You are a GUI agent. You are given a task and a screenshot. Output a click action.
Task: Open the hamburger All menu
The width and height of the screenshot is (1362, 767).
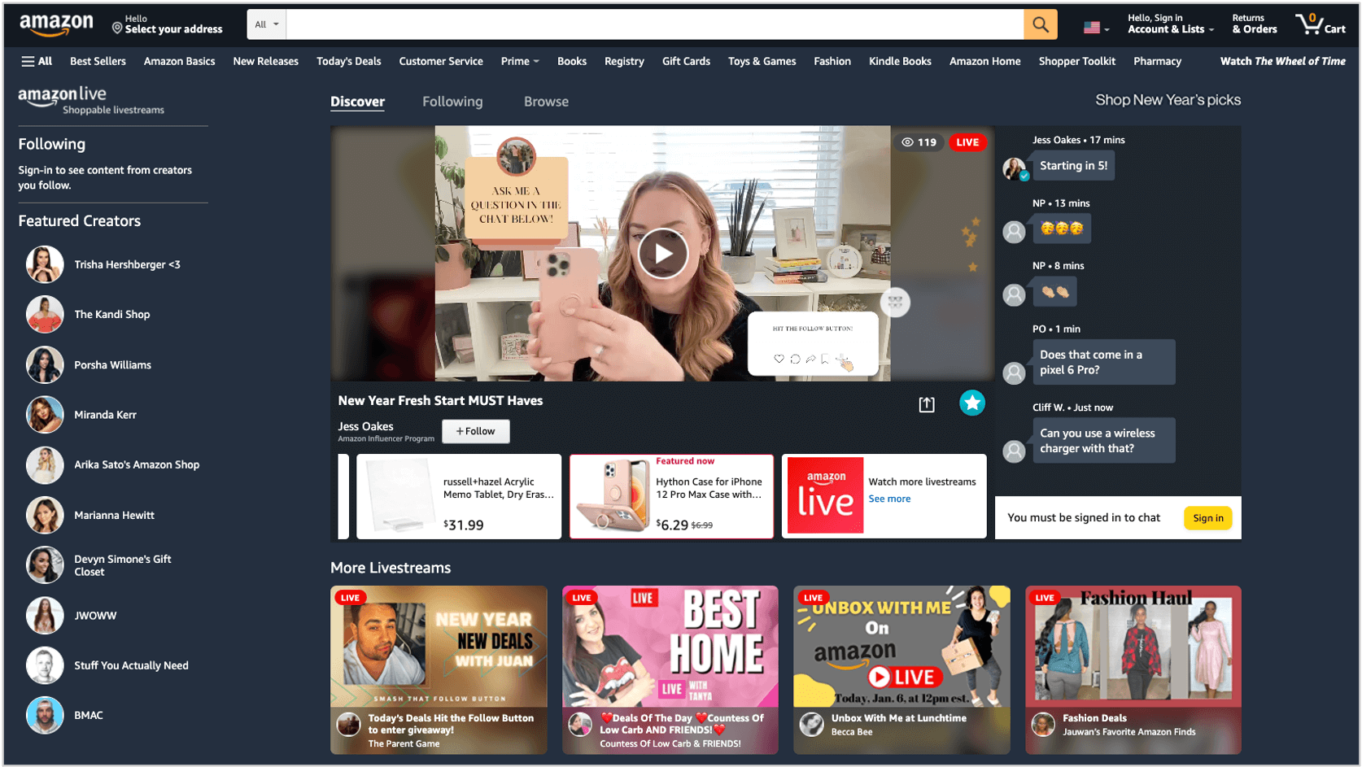point(37,61)
